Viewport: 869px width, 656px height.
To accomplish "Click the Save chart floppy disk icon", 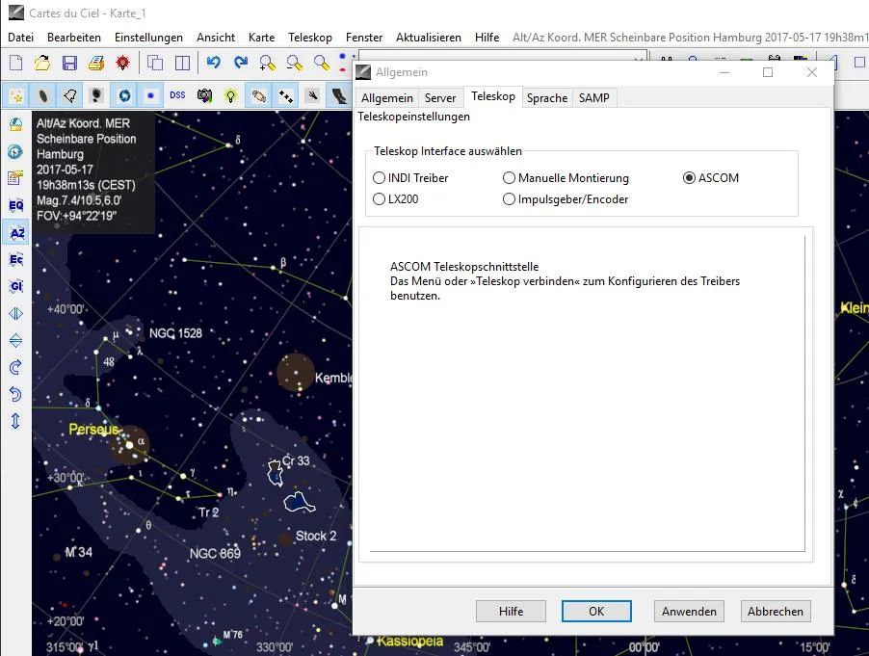I will 69,64.
